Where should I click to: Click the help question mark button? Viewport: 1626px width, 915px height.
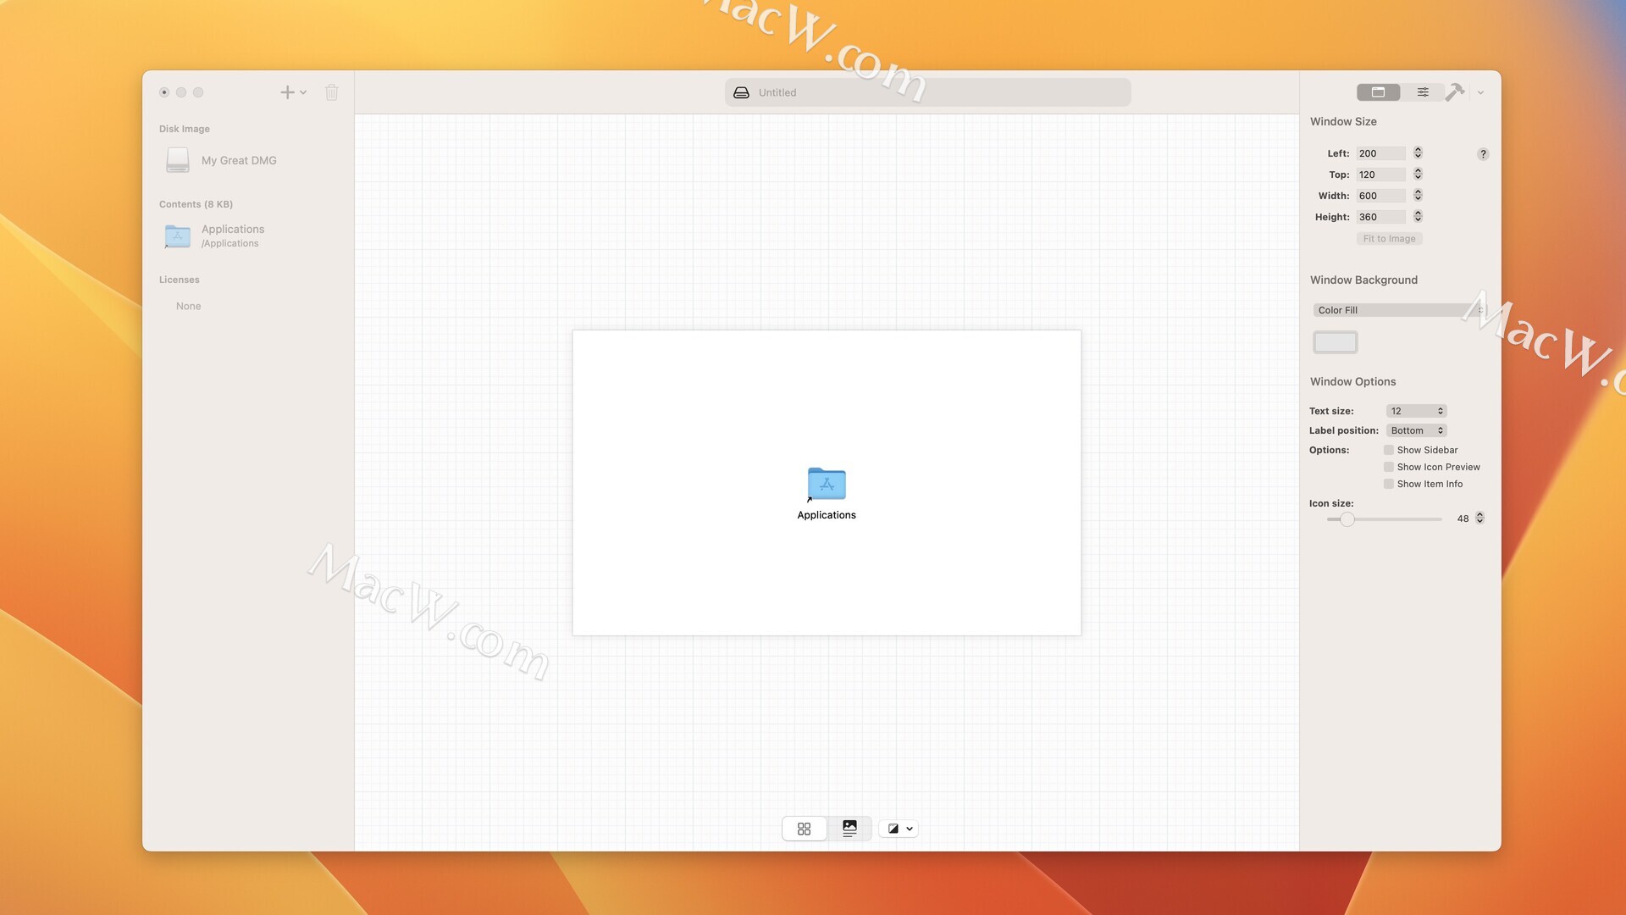1483,154
